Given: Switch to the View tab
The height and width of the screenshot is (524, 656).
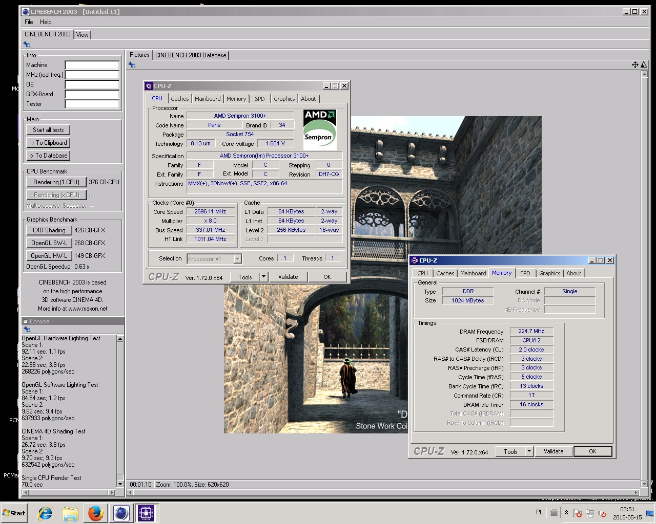Looking at the screenshot, I should (x=83, y=35).
